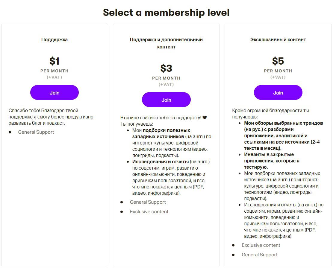Click Exclusive content benefit in $3 tier

149,212
